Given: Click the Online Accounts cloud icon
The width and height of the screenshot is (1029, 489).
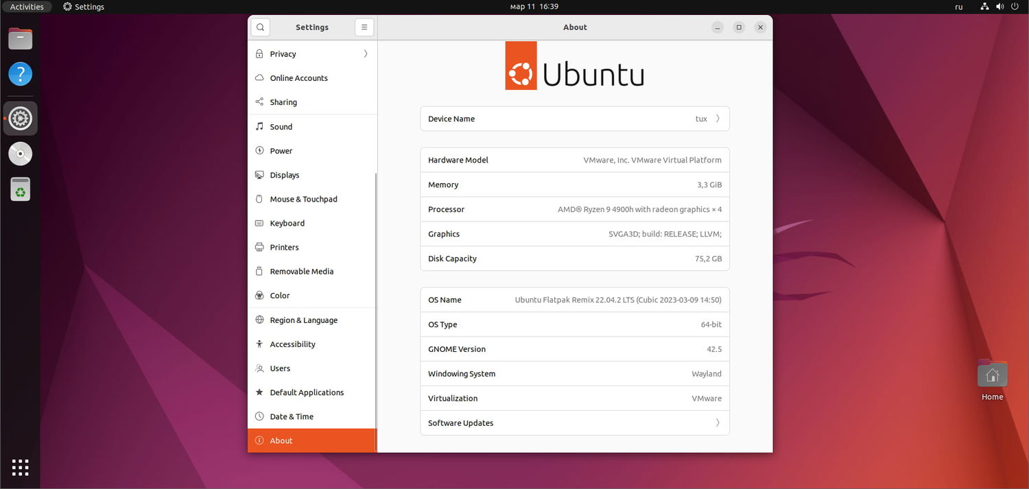Looking at the screenshot, I should (259, 77).
